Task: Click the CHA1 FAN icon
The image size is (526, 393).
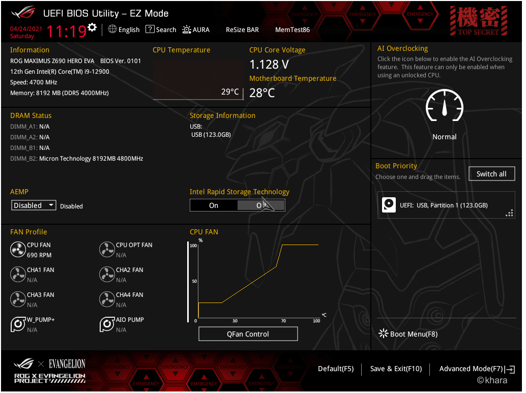Action: pyautogui.click(x=18, y=275)
